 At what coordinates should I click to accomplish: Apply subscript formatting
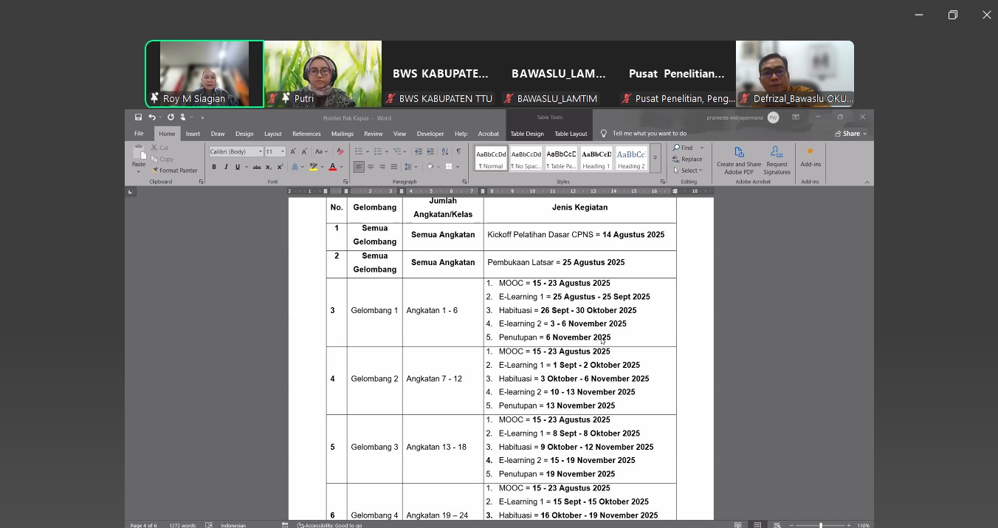point(269,167)
